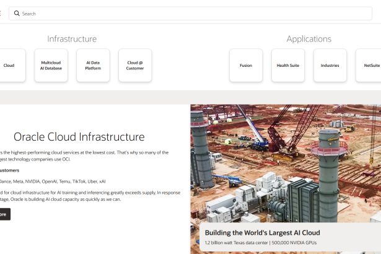The height and width of the screenshot is (254, 381).
Task: Select the AI Data Platform card
Action: click(x=93, y=65)
